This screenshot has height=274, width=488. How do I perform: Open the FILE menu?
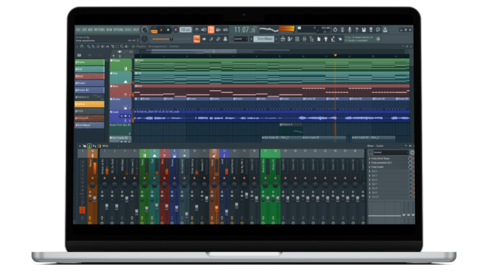click(78, 29)
